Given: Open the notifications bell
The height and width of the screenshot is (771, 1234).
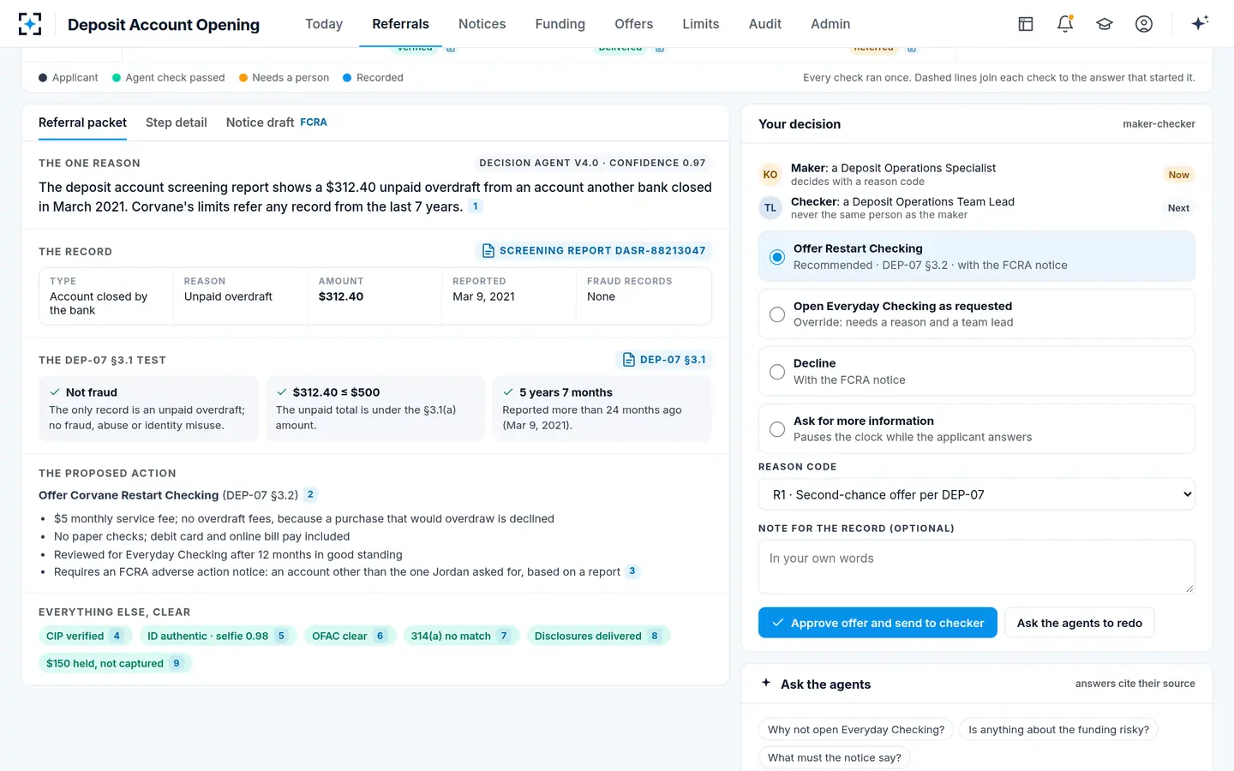Looking at the screenshot, I should click(x=1065, y=24).
